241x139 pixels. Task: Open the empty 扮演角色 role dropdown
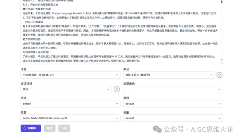tap(173, 89)
